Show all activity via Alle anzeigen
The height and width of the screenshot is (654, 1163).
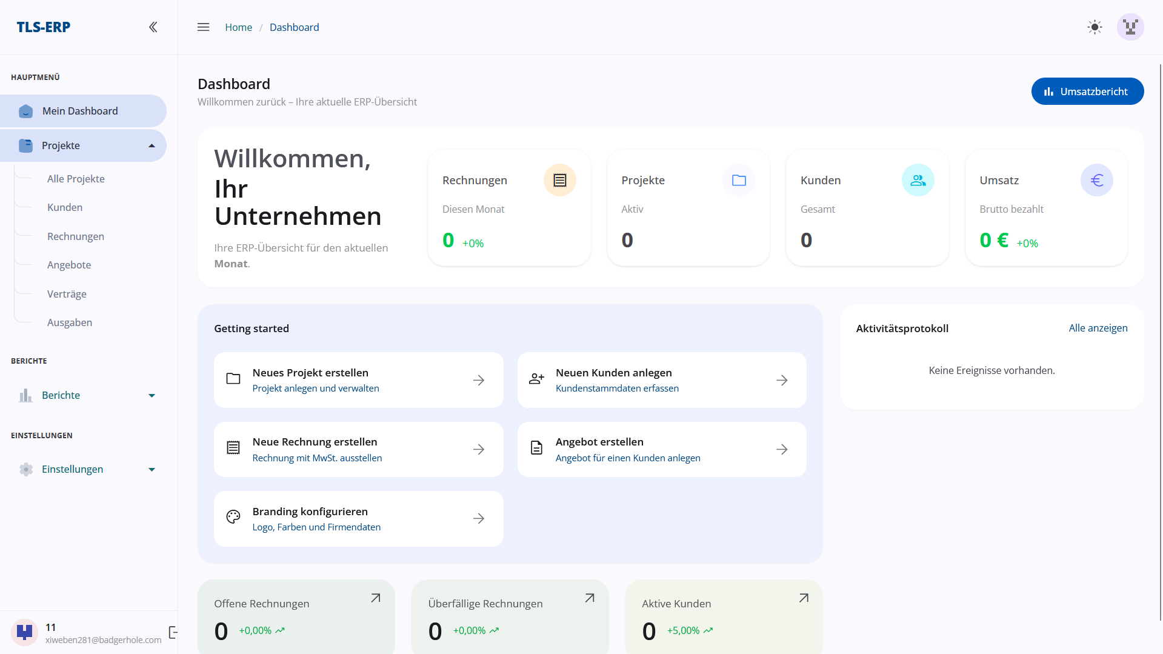point(1098,328)
